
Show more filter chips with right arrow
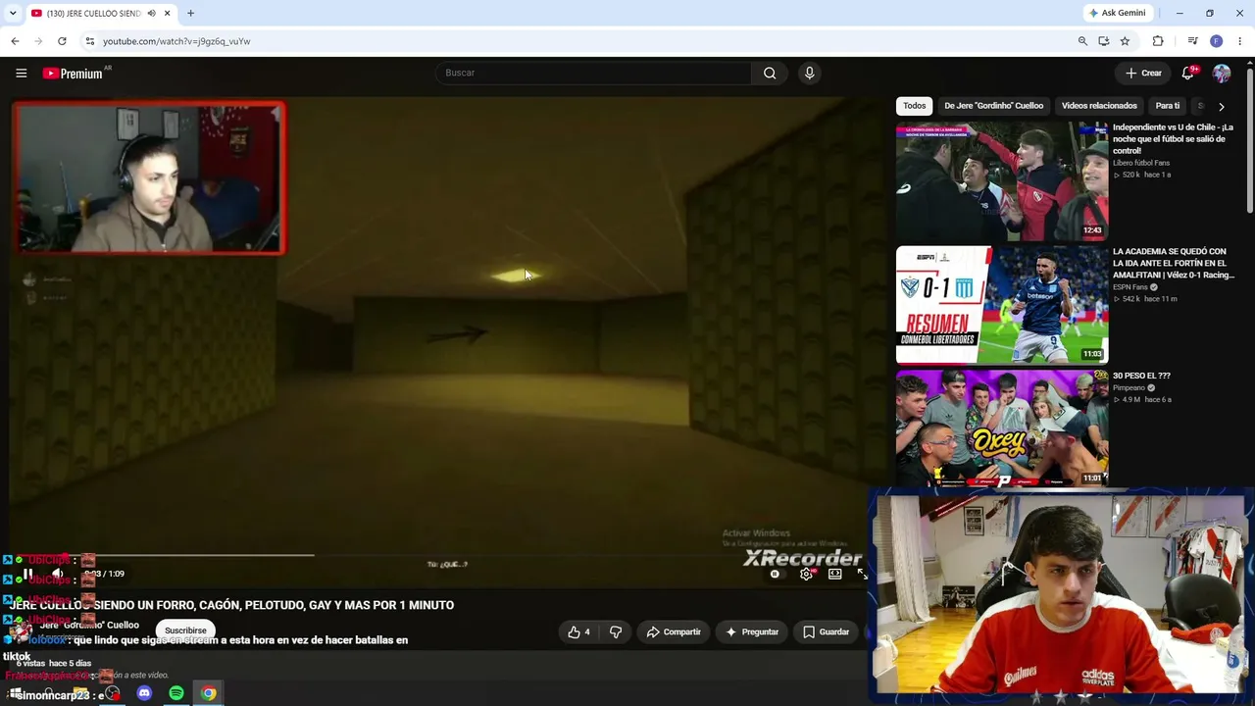(1221, 106)
